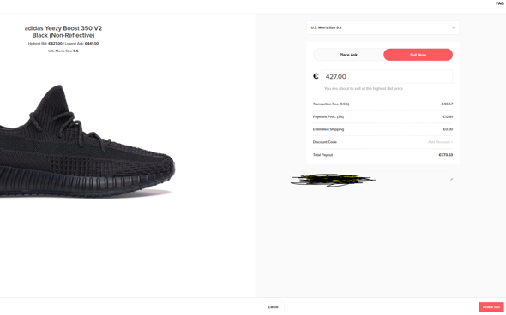The image size is (506, 315).
Task: Click the Total Payout amount
Action: pyautogui.click(x=446, y=155)
